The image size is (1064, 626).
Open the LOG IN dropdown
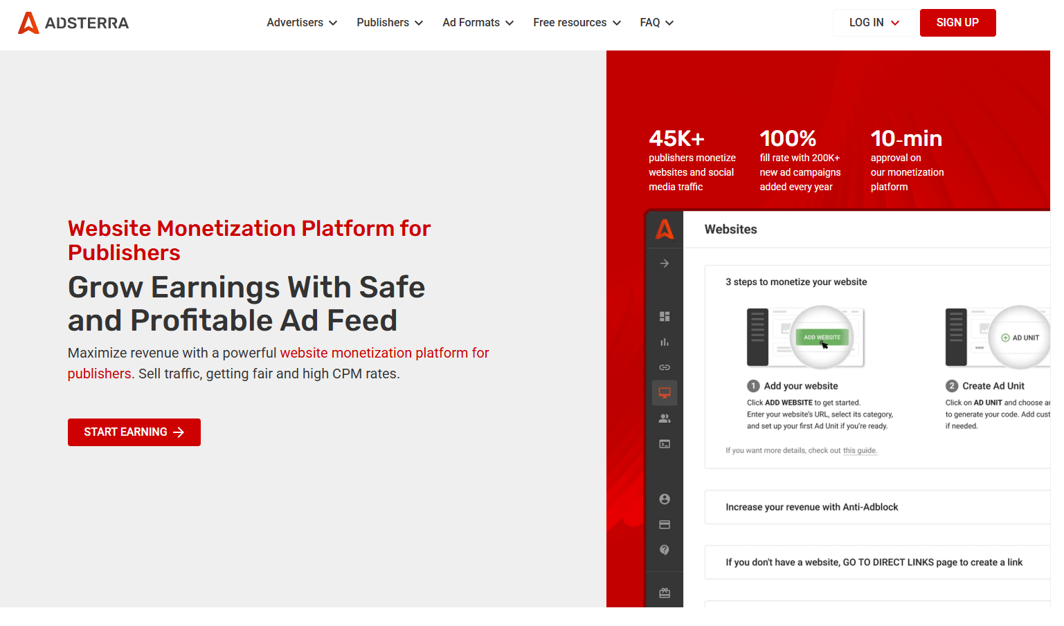[874, 23]
